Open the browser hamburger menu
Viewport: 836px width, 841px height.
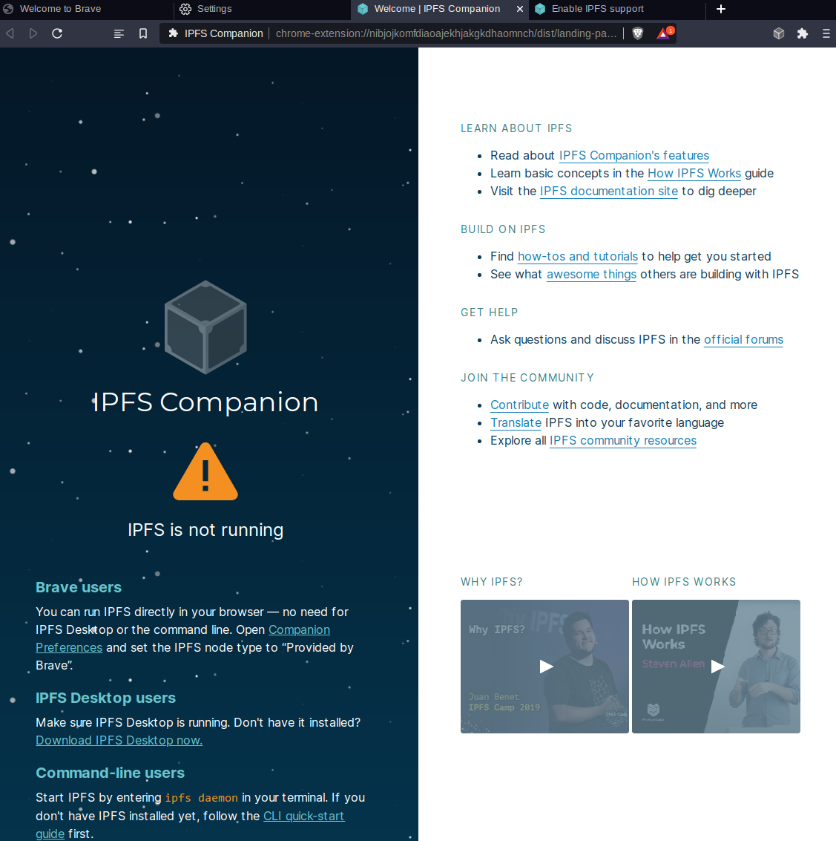click(826, 33)
